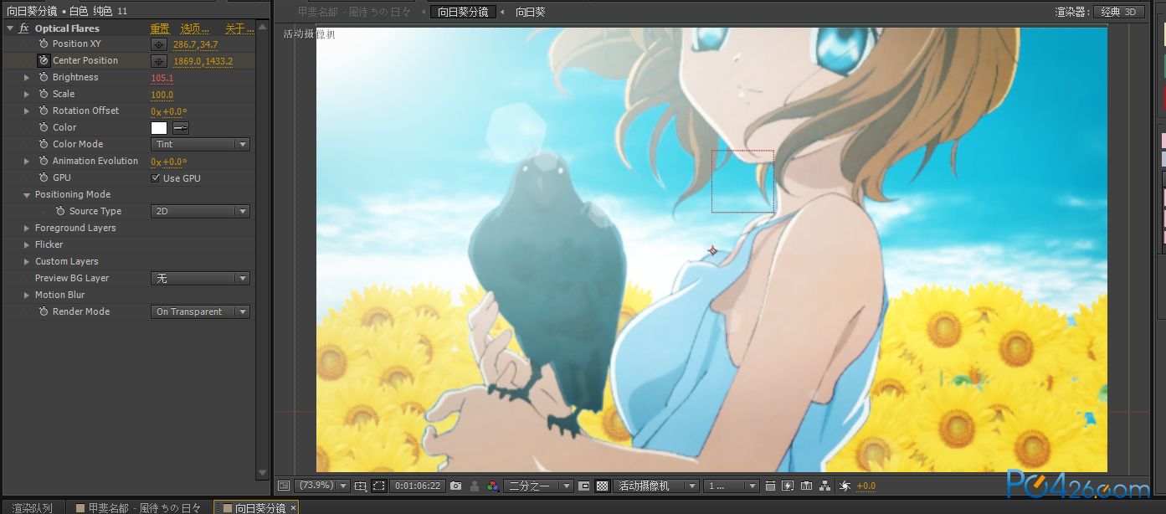The height and width of the screenshot is (514, 1166).
Task: Click the 重置 reset link
Action: (x=159, y=28)
